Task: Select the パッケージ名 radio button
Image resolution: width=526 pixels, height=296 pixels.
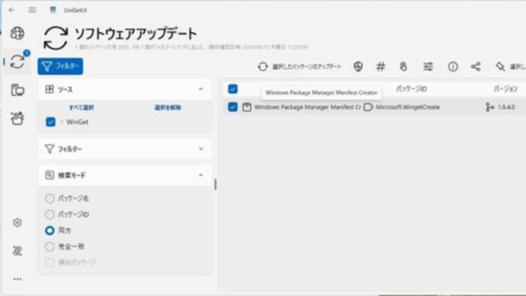Action: 50,198
